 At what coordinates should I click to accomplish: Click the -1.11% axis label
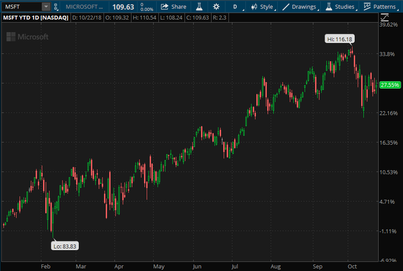388,231
